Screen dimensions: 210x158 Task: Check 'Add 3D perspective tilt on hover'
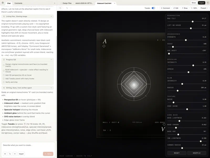pos(4,75)
